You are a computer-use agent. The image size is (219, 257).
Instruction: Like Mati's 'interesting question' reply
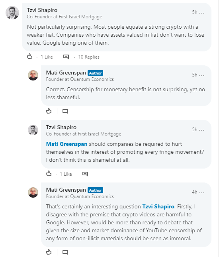[x=49, y=252]
